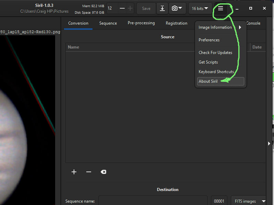Screen dimensions: 274x205
Task: Open the camera snapshot menu
Action: 177,9
